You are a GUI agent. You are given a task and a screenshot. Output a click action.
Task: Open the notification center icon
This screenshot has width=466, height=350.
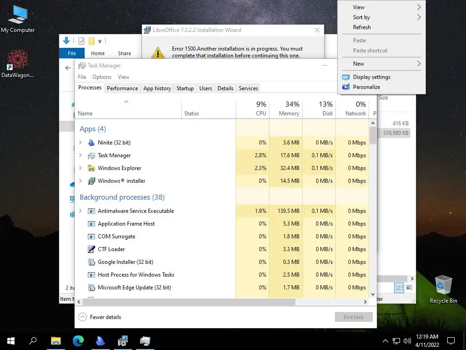point(451,341)
